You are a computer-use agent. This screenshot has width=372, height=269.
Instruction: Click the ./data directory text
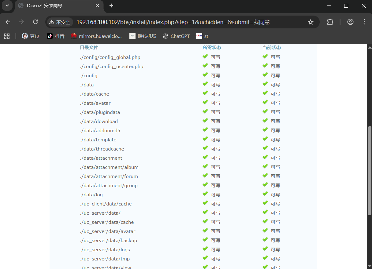pos(87,85)
